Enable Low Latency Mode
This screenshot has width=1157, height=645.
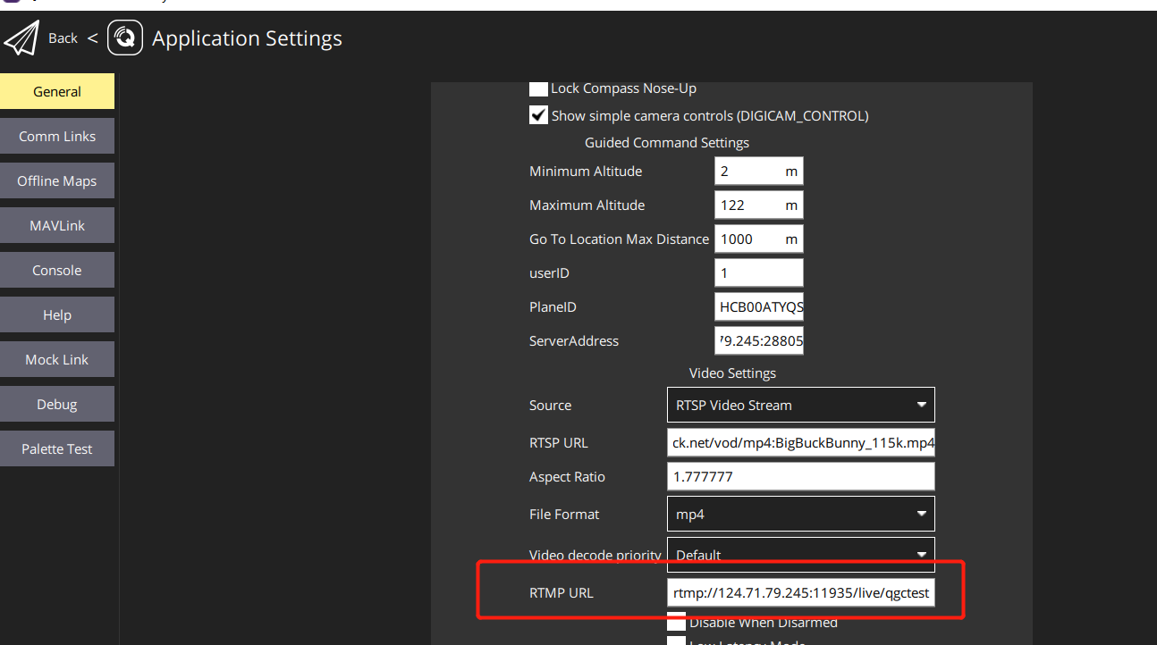click(x=677, y=641)
